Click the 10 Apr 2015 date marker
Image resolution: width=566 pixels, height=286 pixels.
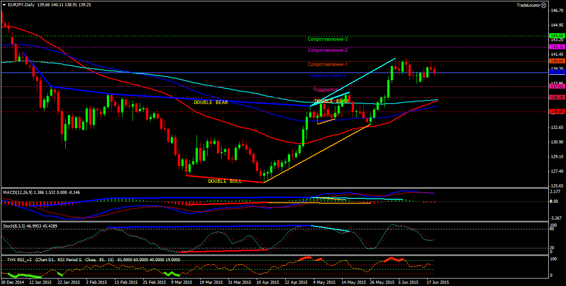coord(268,282)
